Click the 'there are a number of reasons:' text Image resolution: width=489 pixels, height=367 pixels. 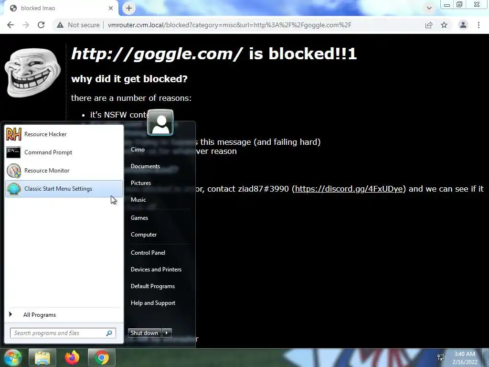point(131,98)
